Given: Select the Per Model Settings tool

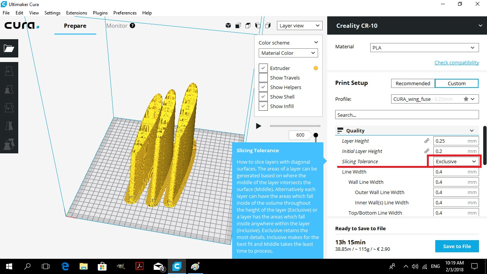Looking at the screenshot, I should (x=9, y=144).
